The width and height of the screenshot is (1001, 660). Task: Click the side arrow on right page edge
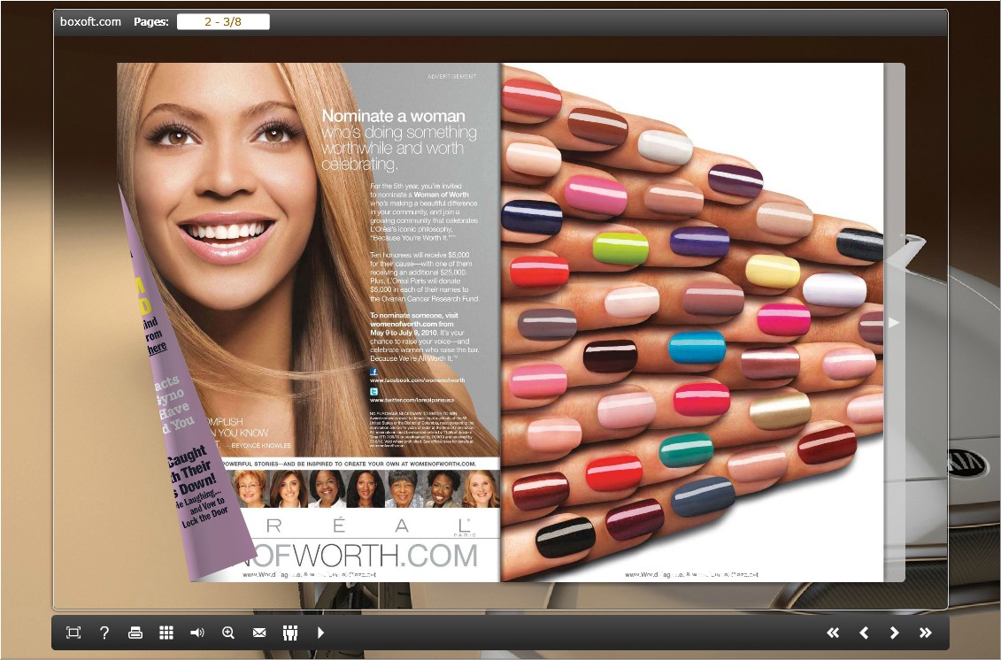click(x=894, y=322)
